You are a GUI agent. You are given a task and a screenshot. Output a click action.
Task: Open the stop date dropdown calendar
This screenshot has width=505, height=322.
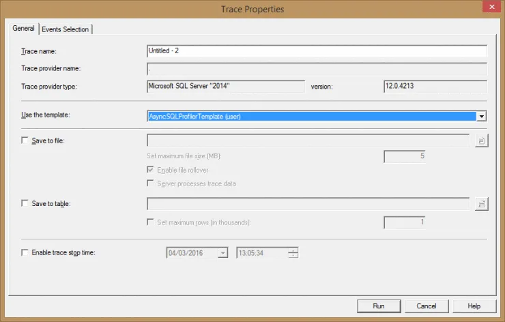coord(222,253)
